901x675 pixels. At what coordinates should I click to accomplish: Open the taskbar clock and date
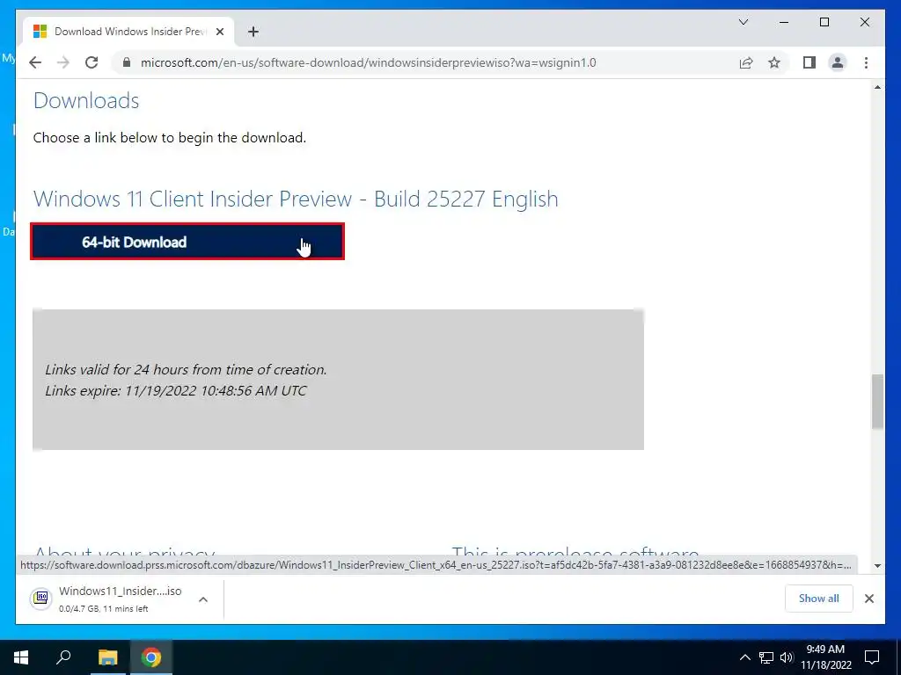tap(825, 657)
